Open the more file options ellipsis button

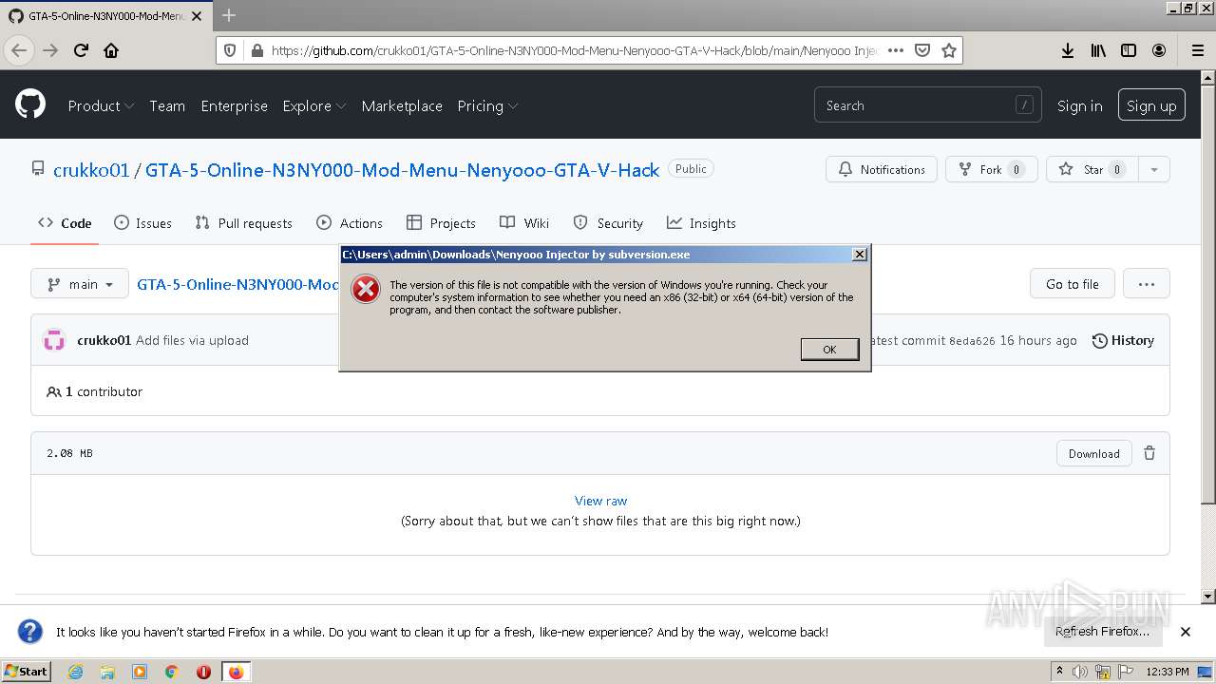pos(1147,284)
